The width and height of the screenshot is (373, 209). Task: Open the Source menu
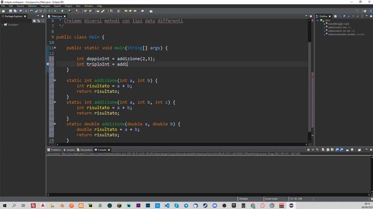pos(20,6)
